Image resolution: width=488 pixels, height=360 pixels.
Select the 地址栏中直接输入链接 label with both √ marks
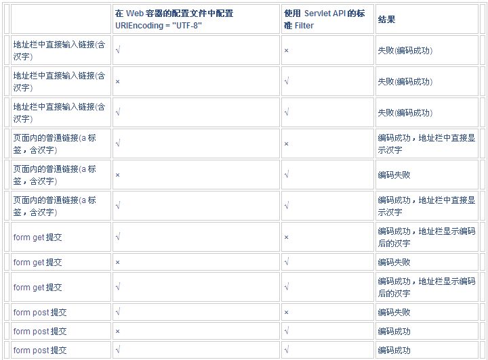pos(60,112)
